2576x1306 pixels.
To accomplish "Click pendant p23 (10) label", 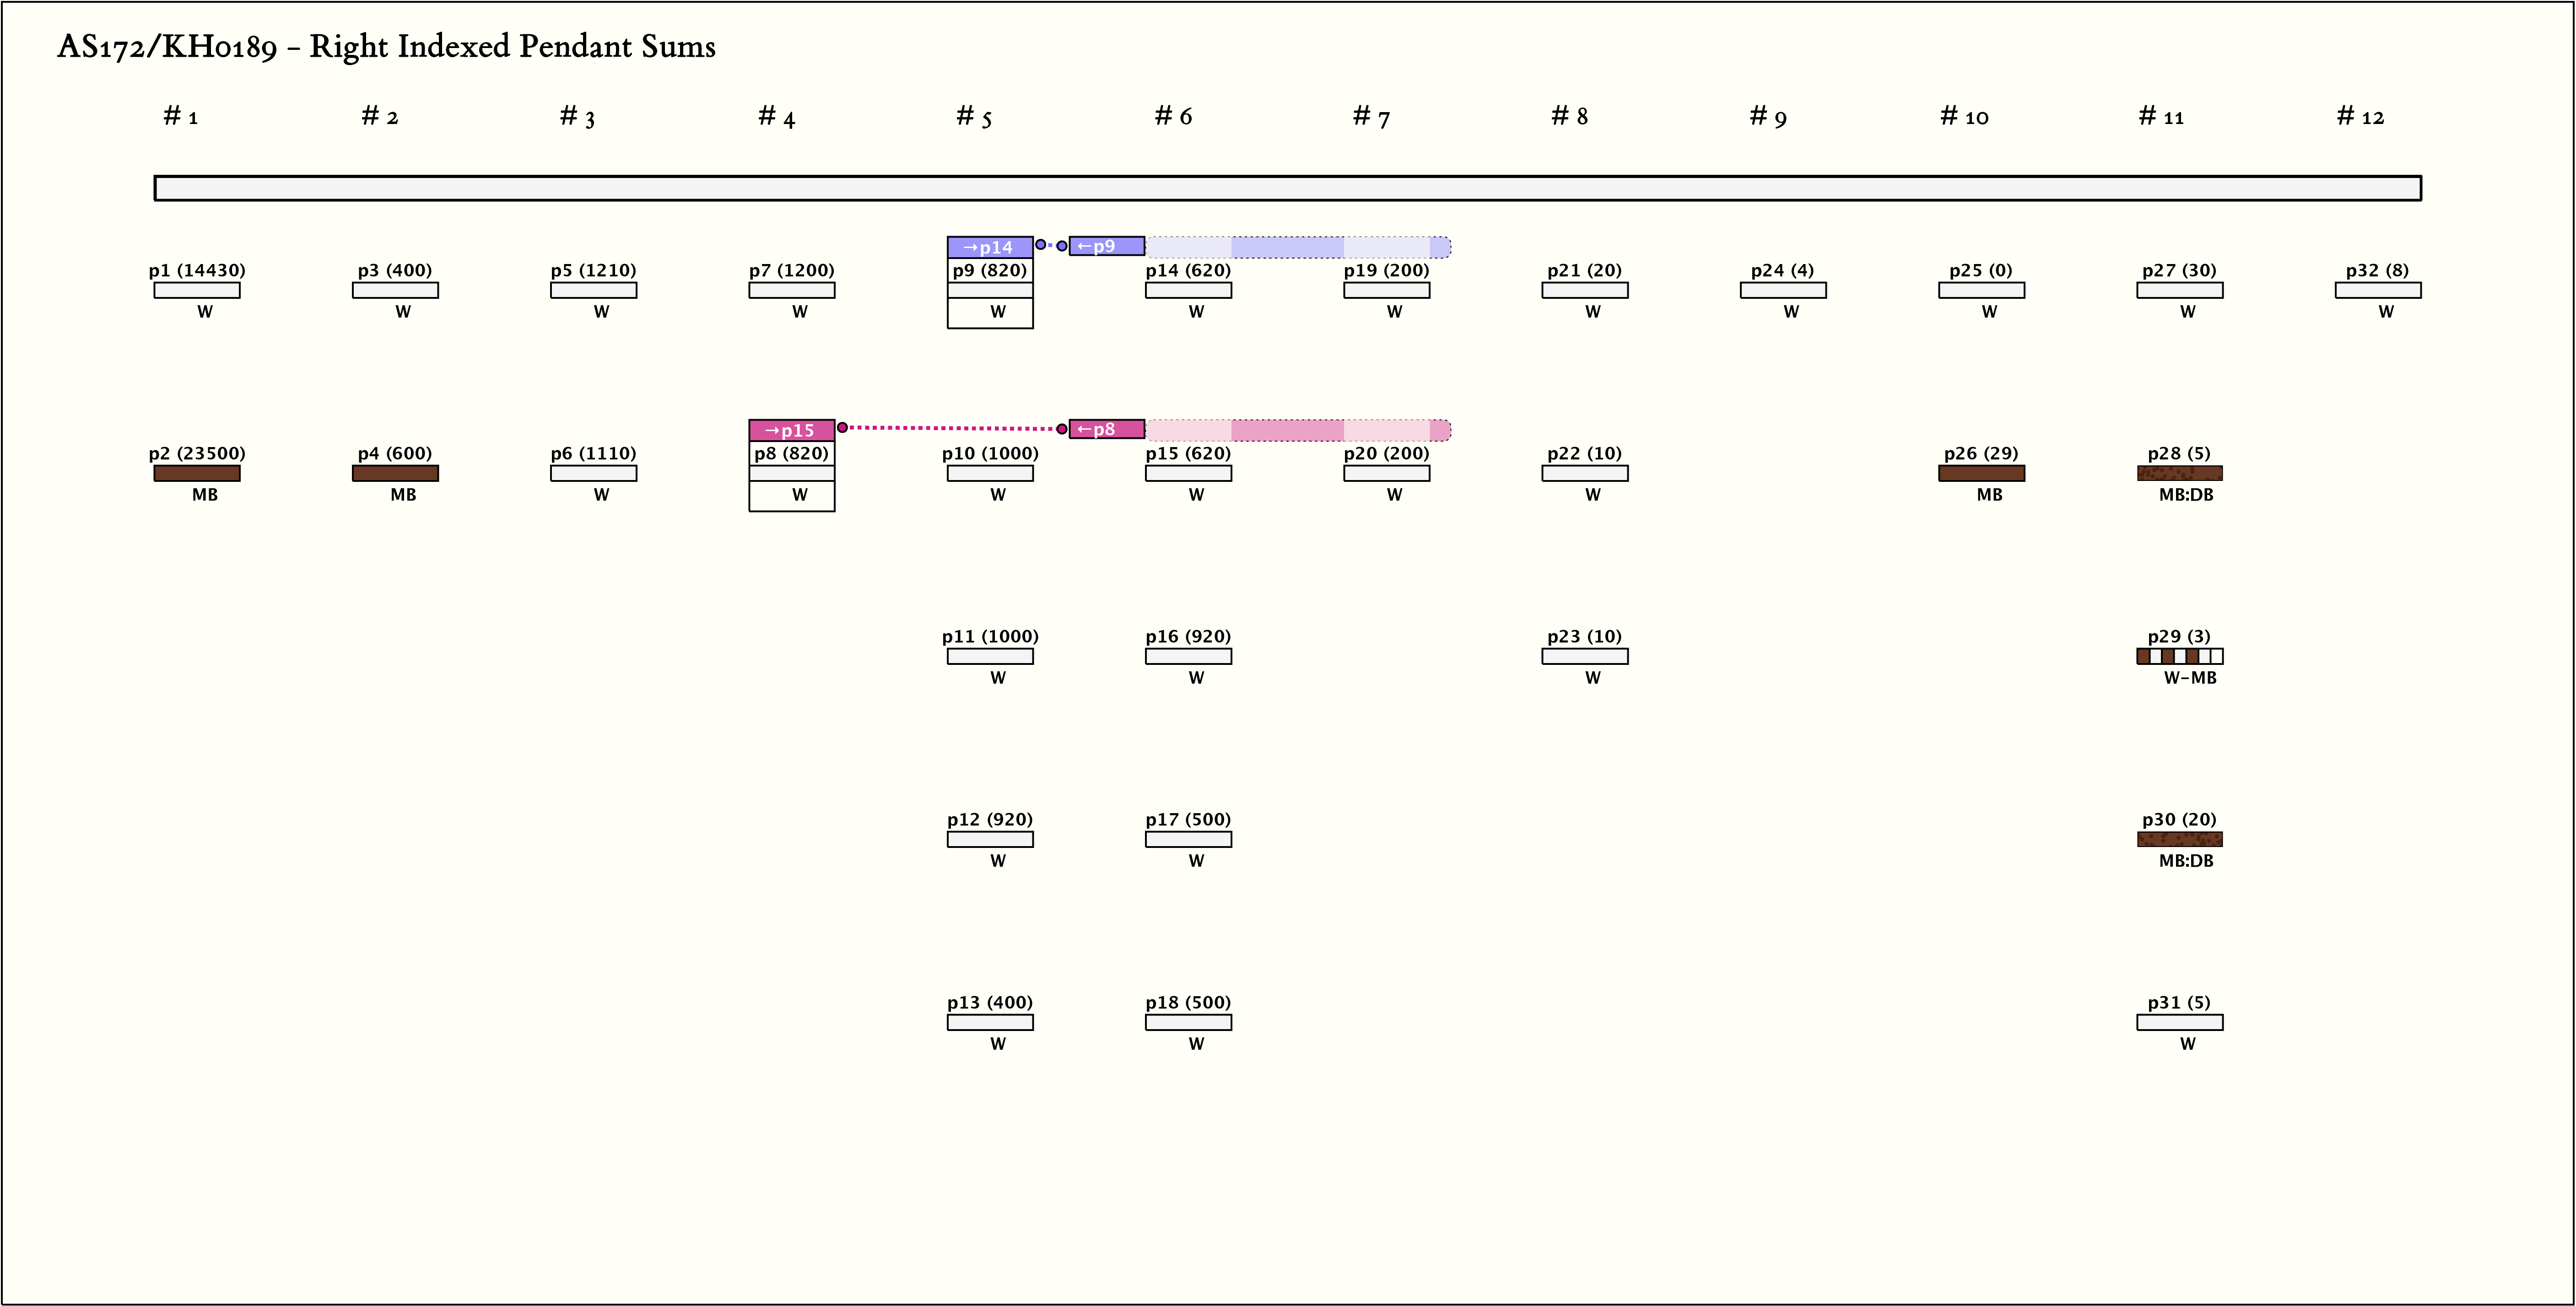I will tap(1584, 636).
